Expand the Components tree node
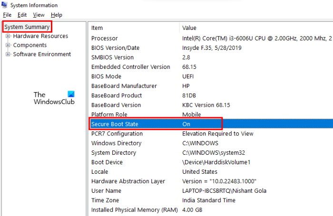 8,45
